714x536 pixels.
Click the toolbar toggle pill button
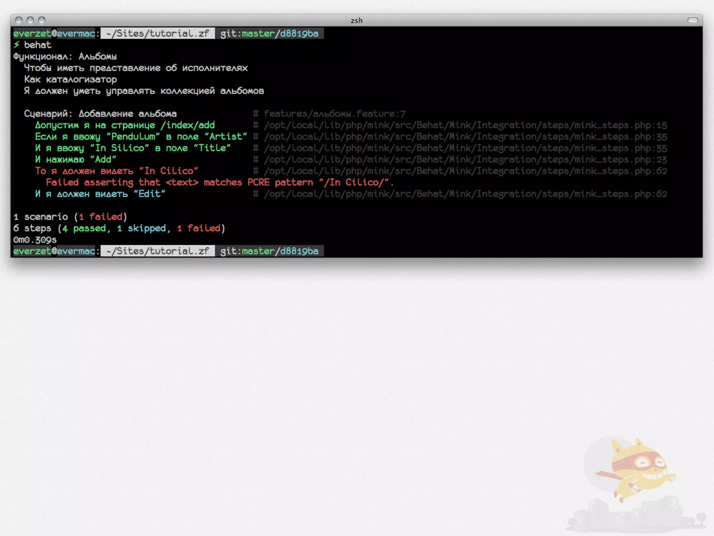click(x=692, y=20)
